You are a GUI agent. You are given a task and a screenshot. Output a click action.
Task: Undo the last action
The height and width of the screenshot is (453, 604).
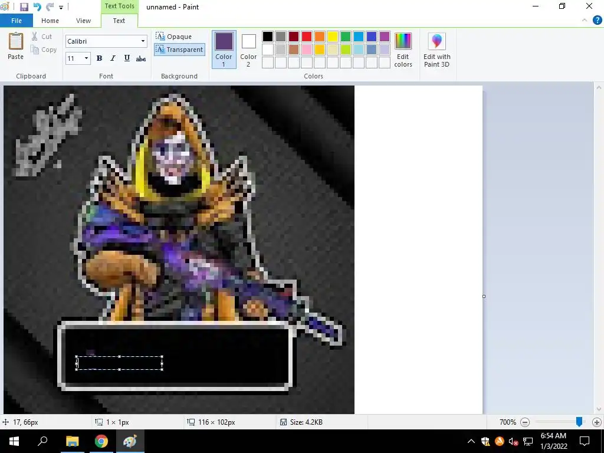click(x=37, y=7)
